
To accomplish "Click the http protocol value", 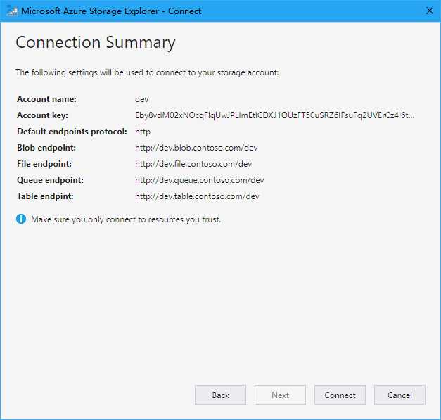I will (x=143, y=132).
